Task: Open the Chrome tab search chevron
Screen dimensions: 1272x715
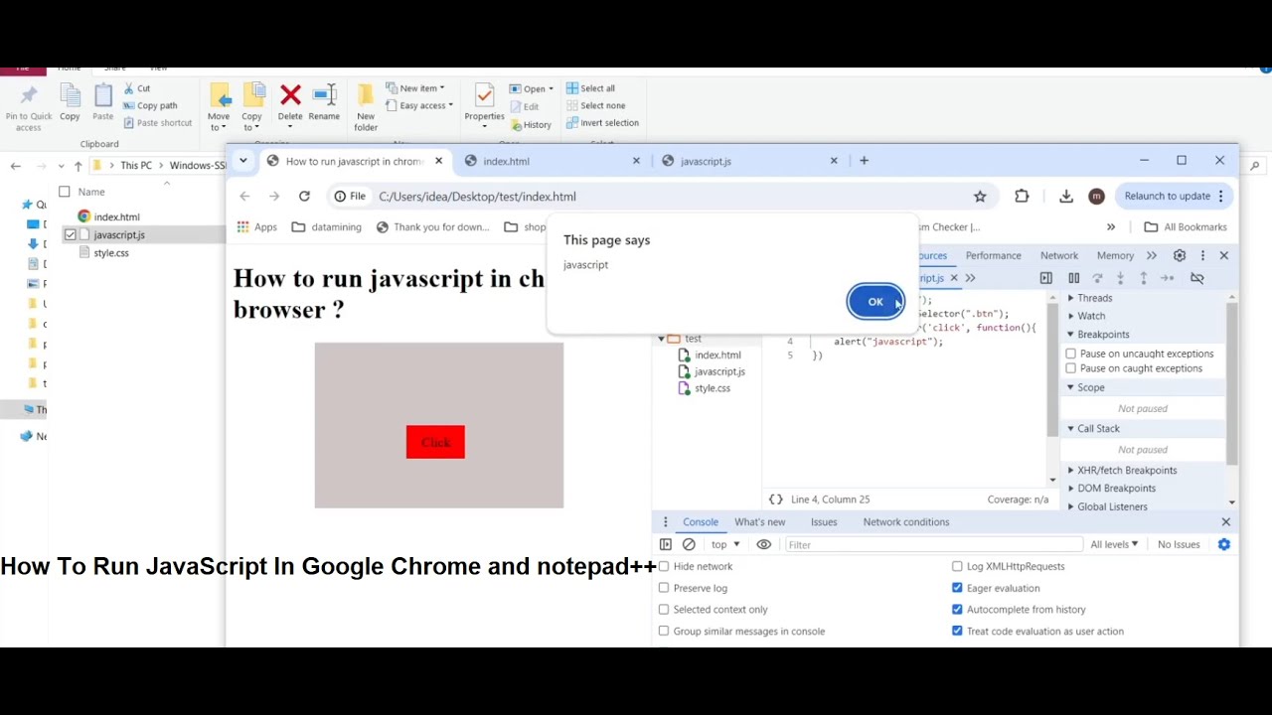Action: coord(242,161)
